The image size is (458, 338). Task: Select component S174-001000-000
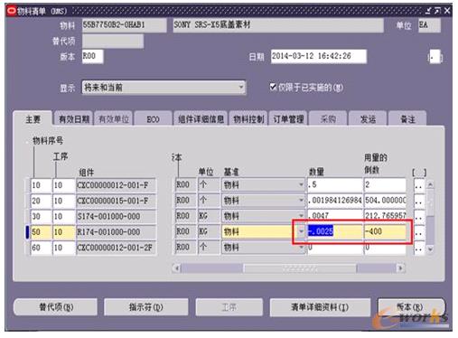pyautogui.click(x=117, y=216)
